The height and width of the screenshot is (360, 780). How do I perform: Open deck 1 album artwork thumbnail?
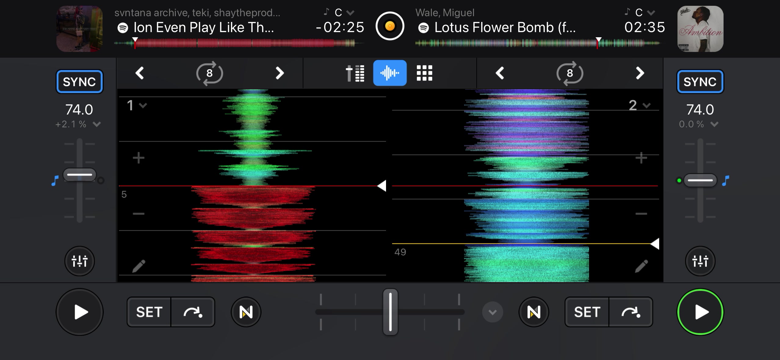click(79, 29)
